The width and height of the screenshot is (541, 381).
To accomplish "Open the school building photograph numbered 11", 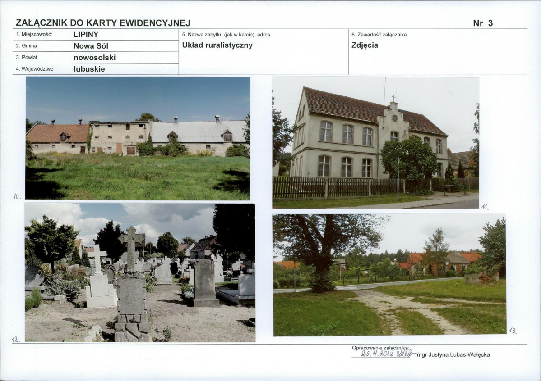I will 375,140.
